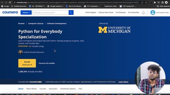Open the Untitled document bookmark

click(x=19, y=6)
